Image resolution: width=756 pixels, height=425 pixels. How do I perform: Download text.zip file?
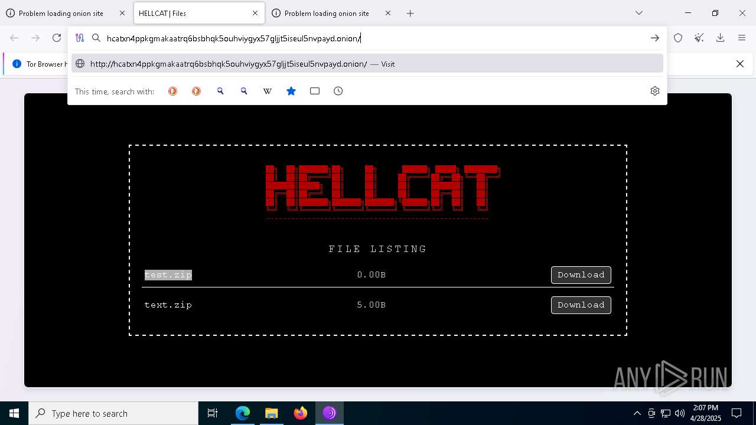(x=581, y=305)
